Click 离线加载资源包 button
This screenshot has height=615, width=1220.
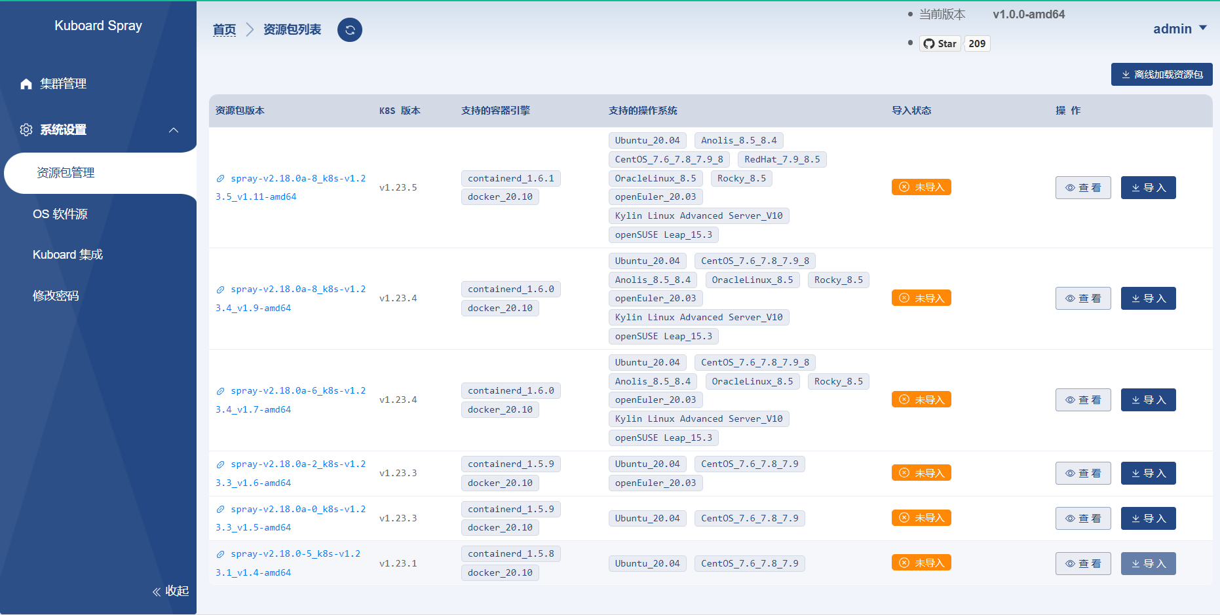point(1162,75)
